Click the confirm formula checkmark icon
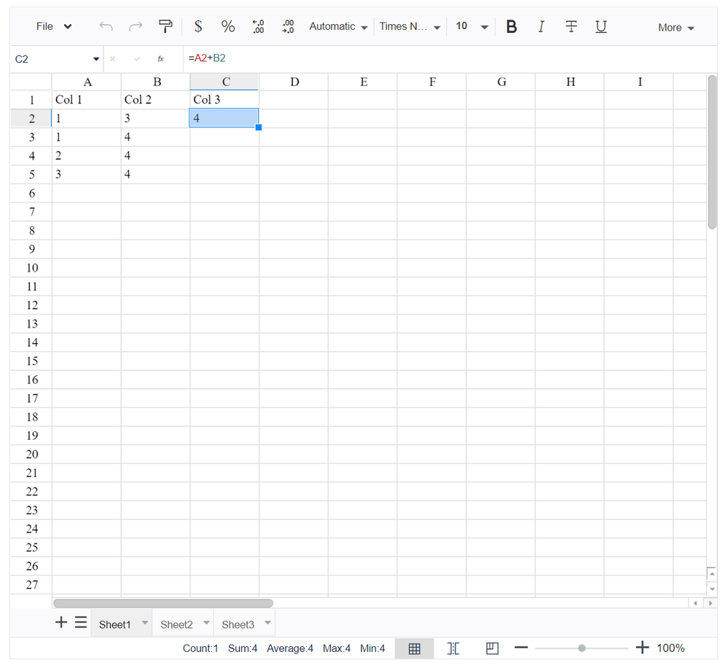 (x=137, y=59)
